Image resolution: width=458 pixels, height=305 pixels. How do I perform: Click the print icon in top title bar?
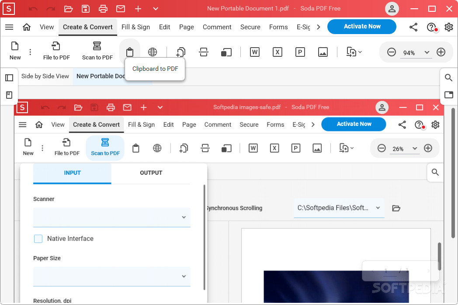[103, 9]
